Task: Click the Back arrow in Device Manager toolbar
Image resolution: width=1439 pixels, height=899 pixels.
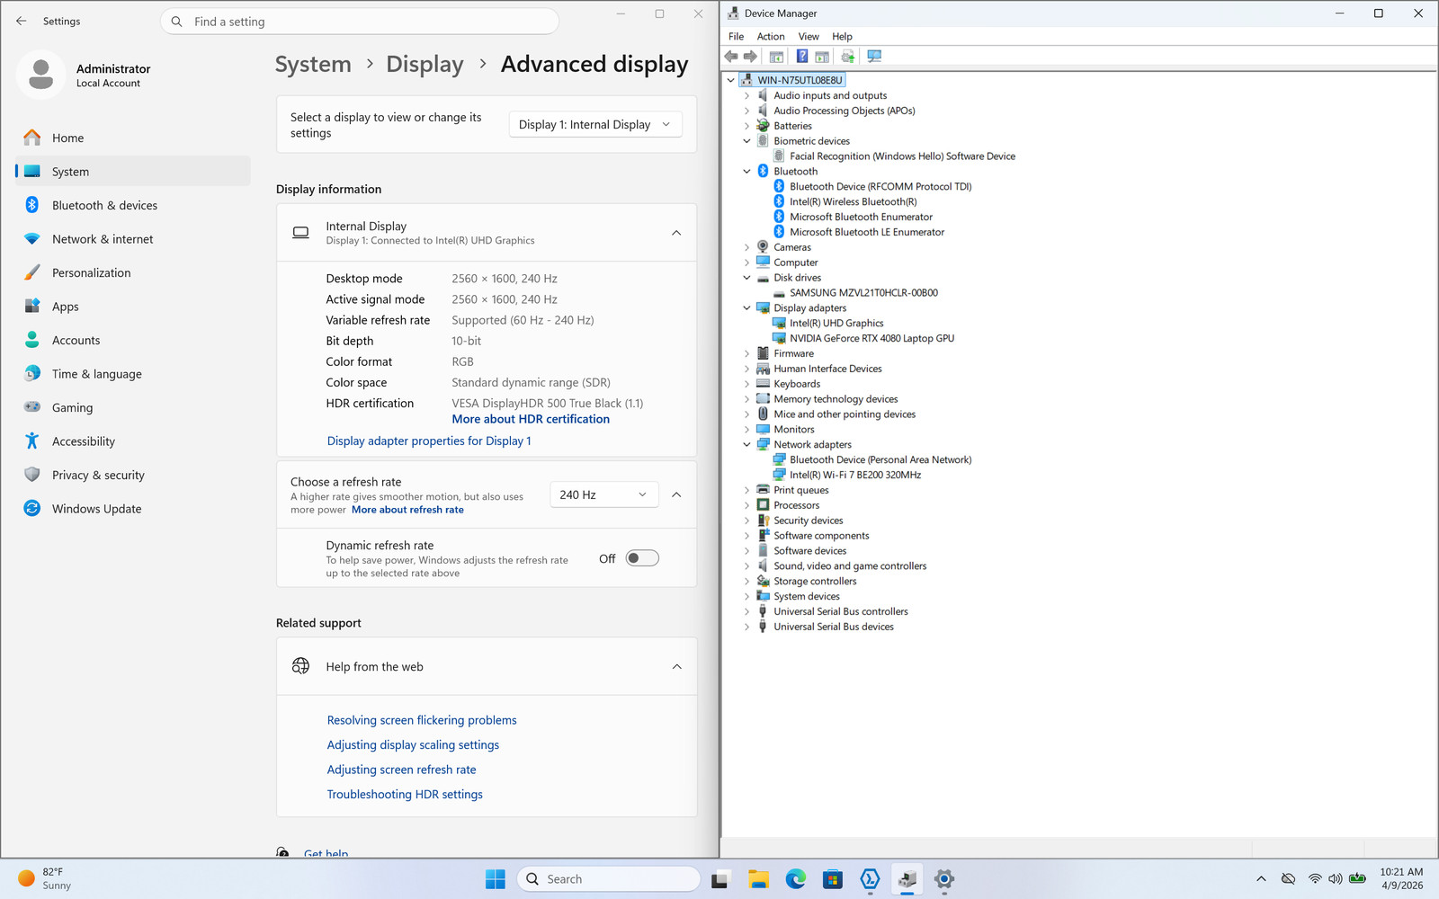Action: [x=731, y=57]
